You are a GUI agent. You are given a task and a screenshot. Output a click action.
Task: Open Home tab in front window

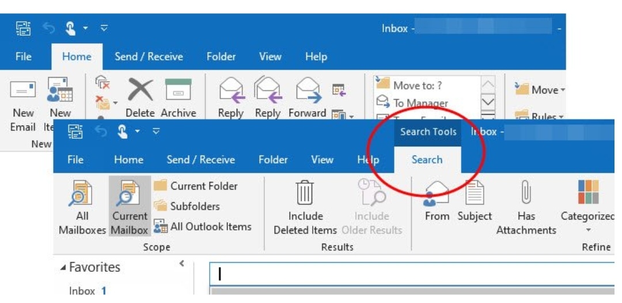[x=128, y=160]
